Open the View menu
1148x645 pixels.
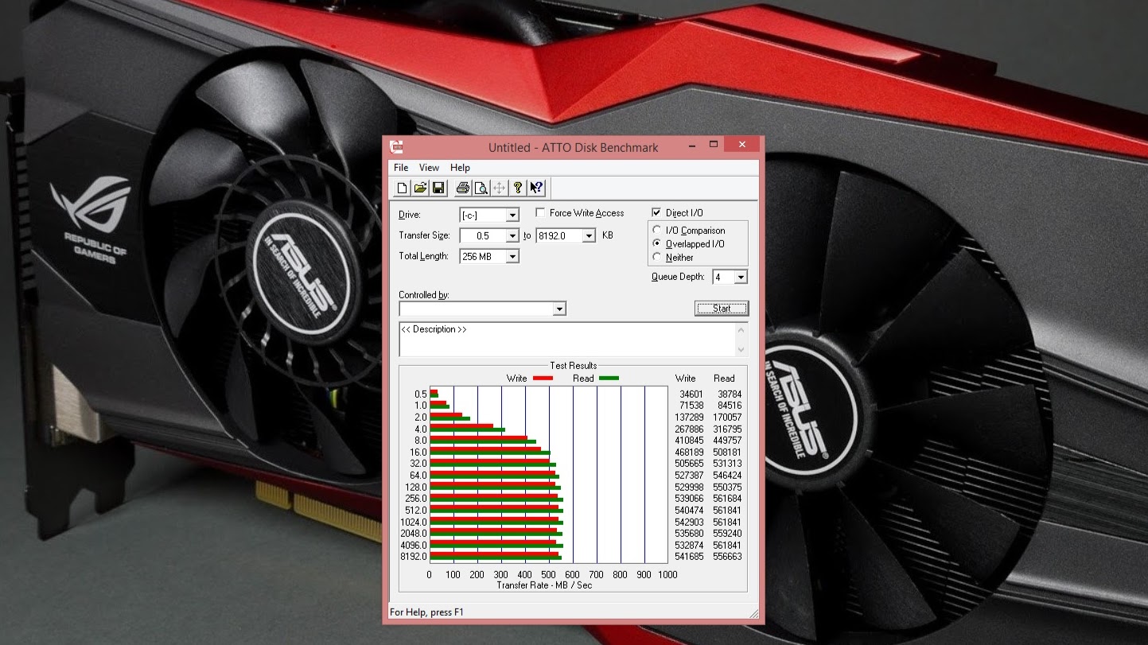click(429, 168)
